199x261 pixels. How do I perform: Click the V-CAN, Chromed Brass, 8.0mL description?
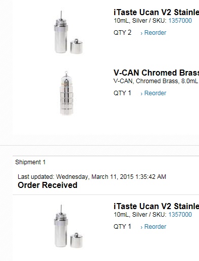[156, 81]
